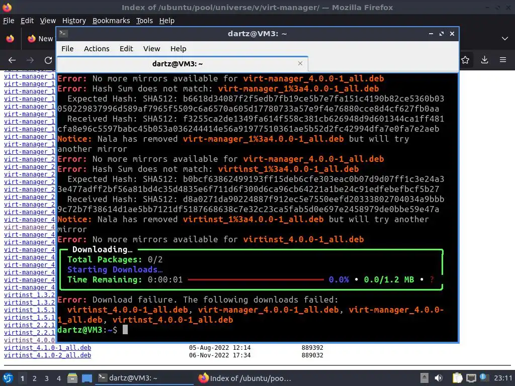The height and width of the screenshot is (386, 515).
Task: Open file manager from panel
Action: (x=72, y=378)
